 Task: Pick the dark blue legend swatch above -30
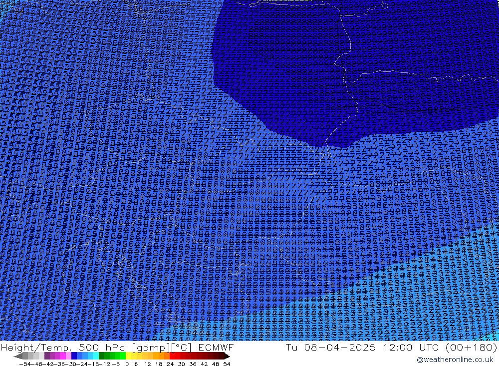74,356
